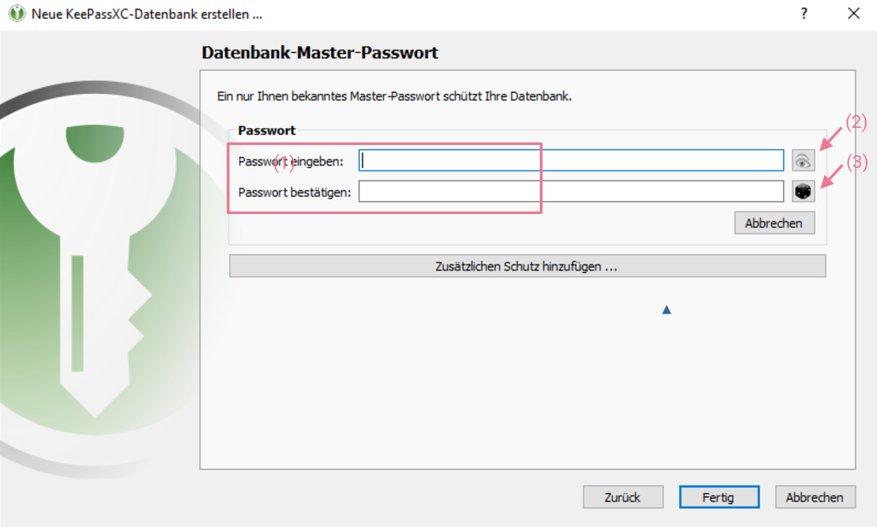
Task: Close the database creation dialog
Action: pos(853,14)
